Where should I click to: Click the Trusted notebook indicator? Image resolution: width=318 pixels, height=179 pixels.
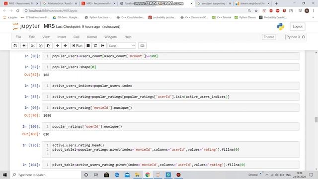point(269,37)
